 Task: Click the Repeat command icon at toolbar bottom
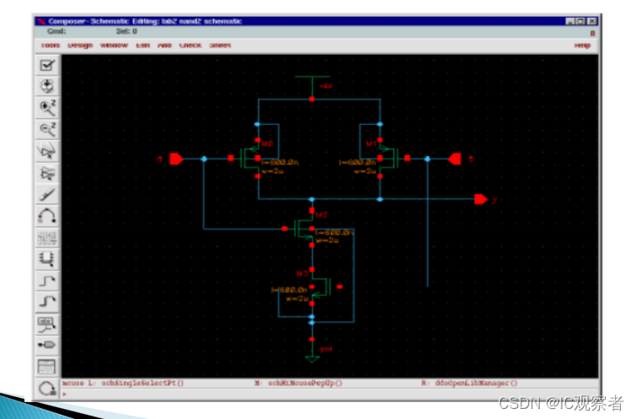tap(47, 388)
